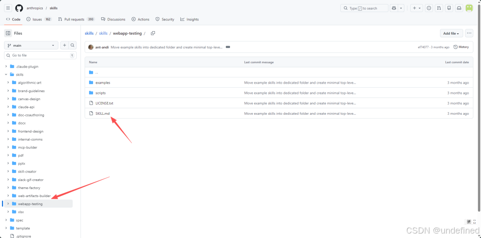Open the create new plus menu
The height and width of the screenshot is (238, 481).
click(x=416, y=8)
